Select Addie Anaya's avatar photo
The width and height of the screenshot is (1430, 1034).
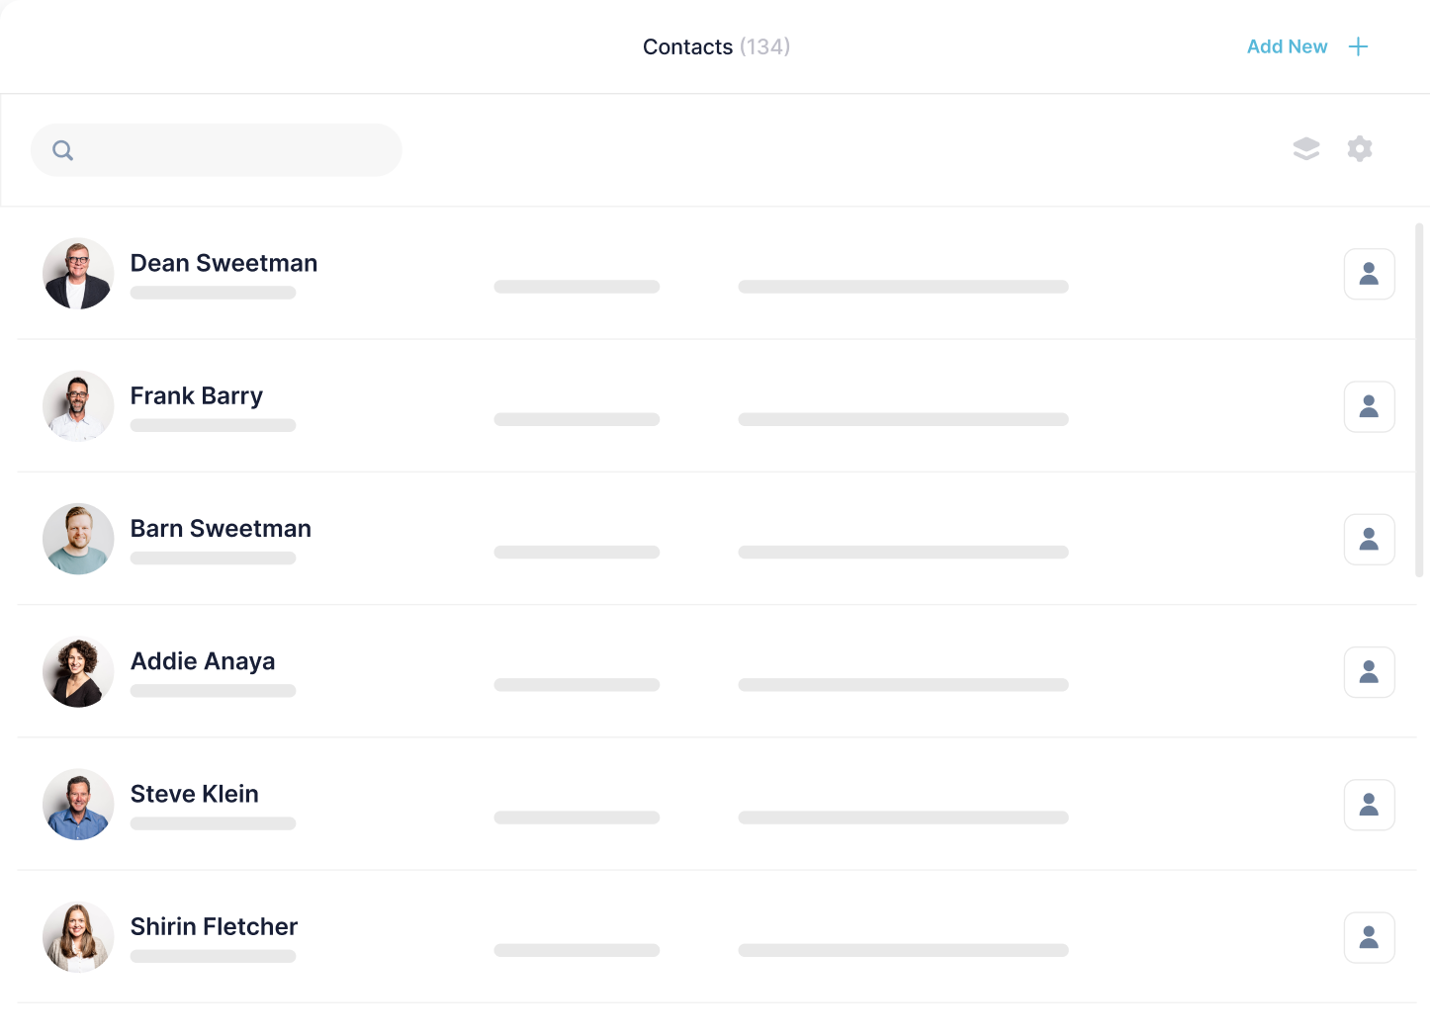click(x=78, y=672)
